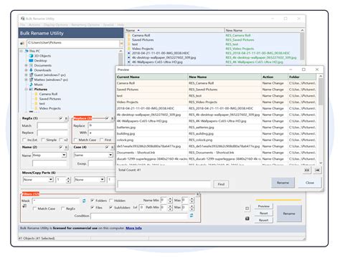The width and height of the screenshot is (340, 258).
Task: Click the Bulk Rename Utility title bar app icon
Action: tap(23, 19)
